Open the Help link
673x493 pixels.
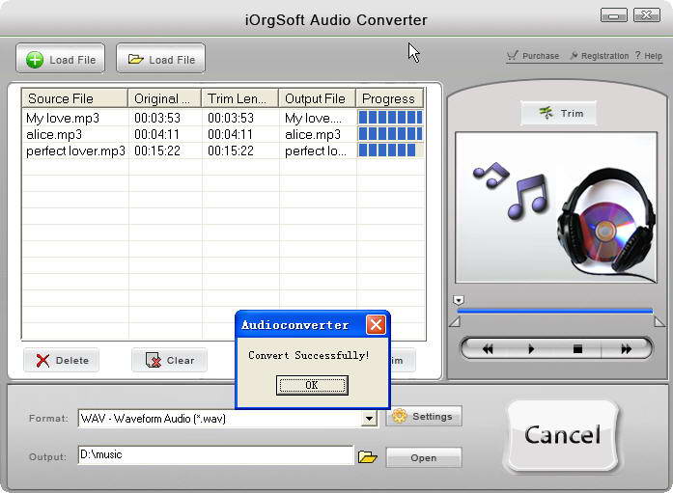[649, 56]
